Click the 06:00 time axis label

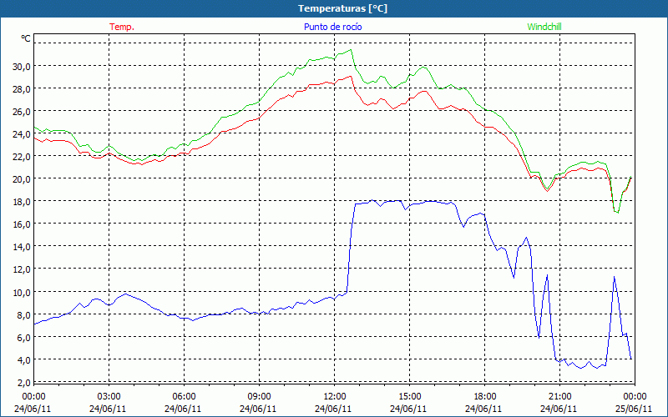pyautogui.click(x=184, y=397)
